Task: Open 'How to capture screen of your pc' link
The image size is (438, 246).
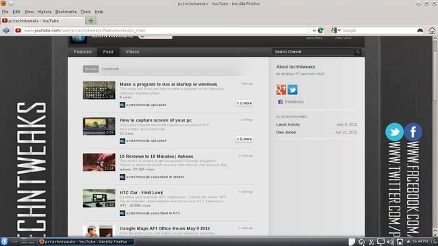Action: point(155,120)
